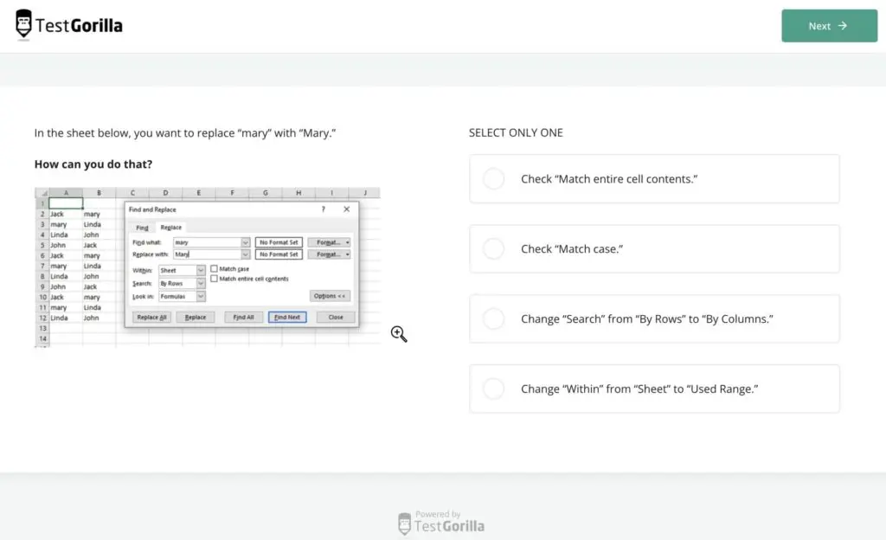Enable the "Match entire cell contents" checkbox
Screen dimensions: 886x540
[215, 279]
